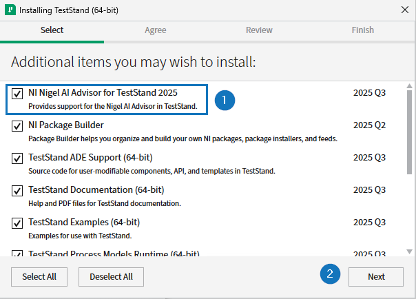
Task: Click the Deselect All button
Action: [111, 277]
